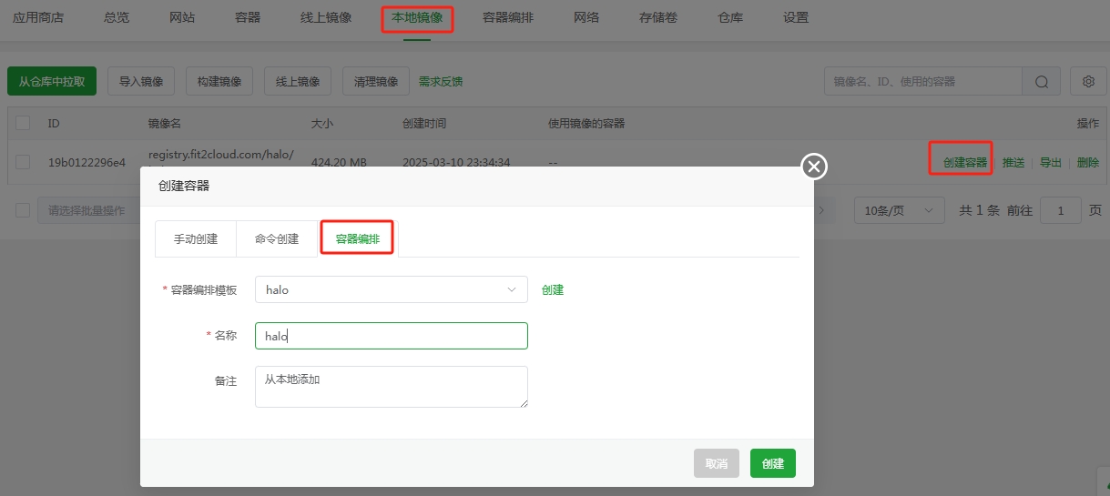Open the 需求反馈 link
The height and width of the screenshot is (496, 1110).
(x=441, y=82)
